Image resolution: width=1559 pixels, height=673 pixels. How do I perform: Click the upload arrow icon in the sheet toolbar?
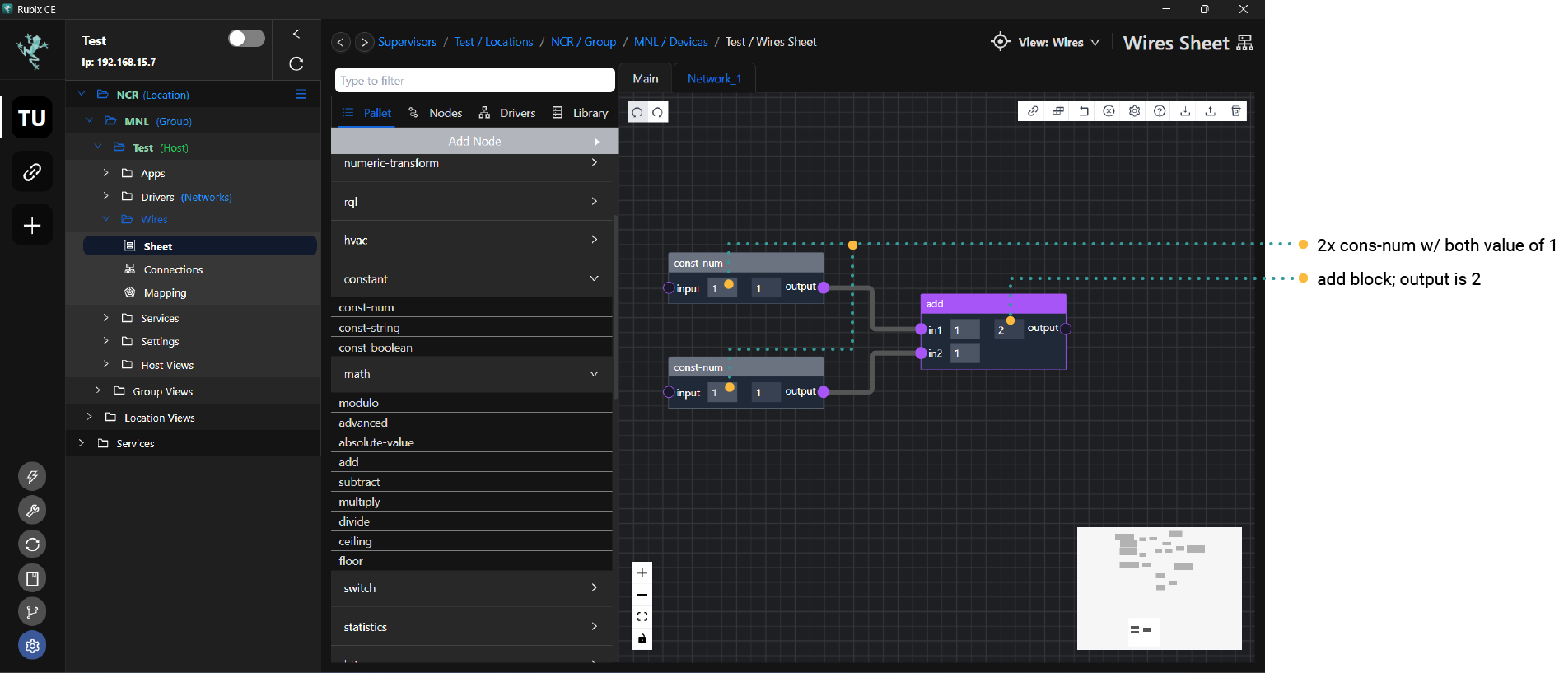[1211, 111]
